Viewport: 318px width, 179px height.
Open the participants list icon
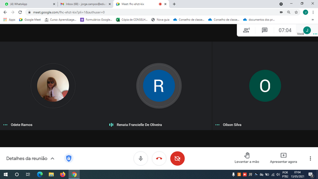pos(246,31)
